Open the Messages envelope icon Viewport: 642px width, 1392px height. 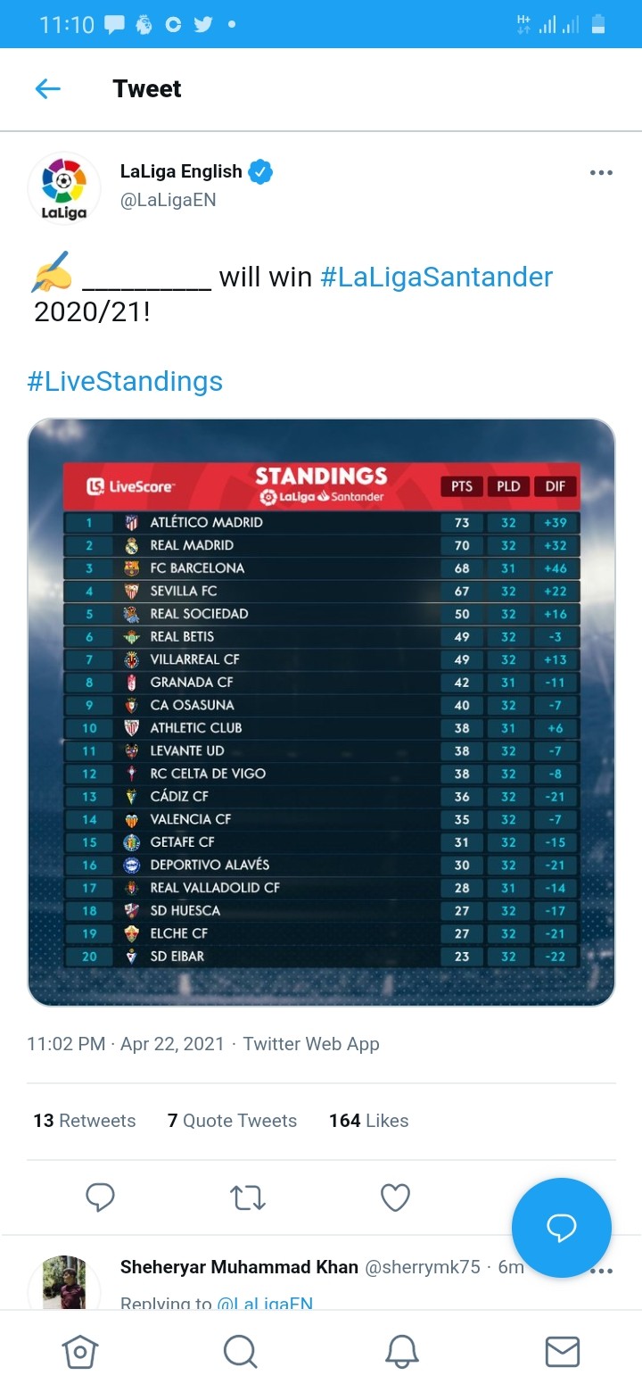click(562, 1351)
